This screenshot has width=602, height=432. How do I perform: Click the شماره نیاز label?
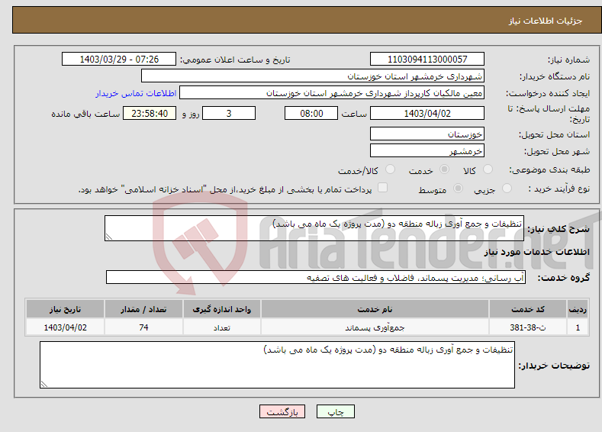pyautogui.click(x=568, y=60)
